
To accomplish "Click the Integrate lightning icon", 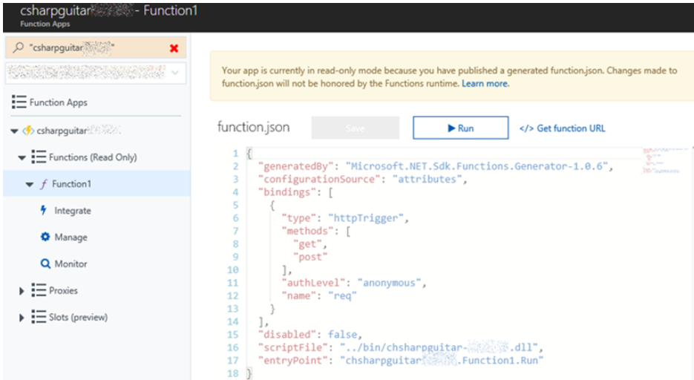I will [43, 210].
